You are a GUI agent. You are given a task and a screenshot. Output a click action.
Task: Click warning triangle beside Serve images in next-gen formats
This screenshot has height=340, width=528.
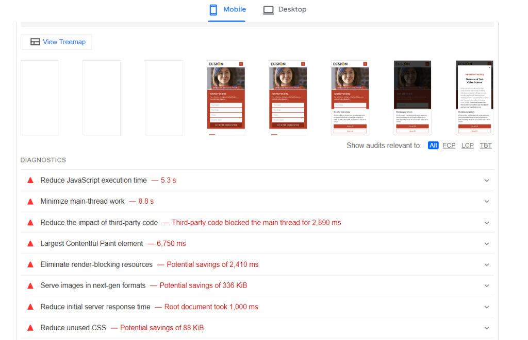pyautogui.click(x=30, y=285)
